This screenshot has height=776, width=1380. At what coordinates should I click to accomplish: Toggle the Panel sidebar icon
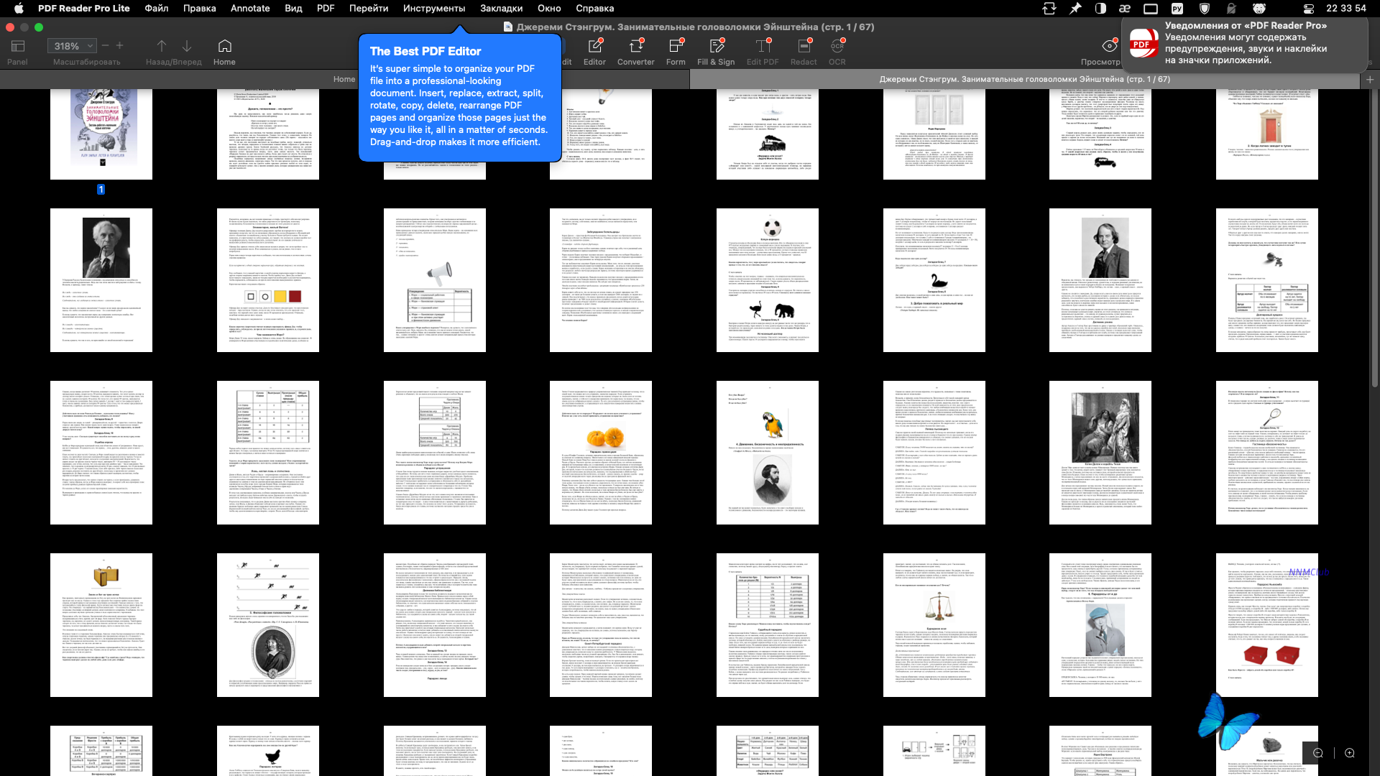(18, 46)
